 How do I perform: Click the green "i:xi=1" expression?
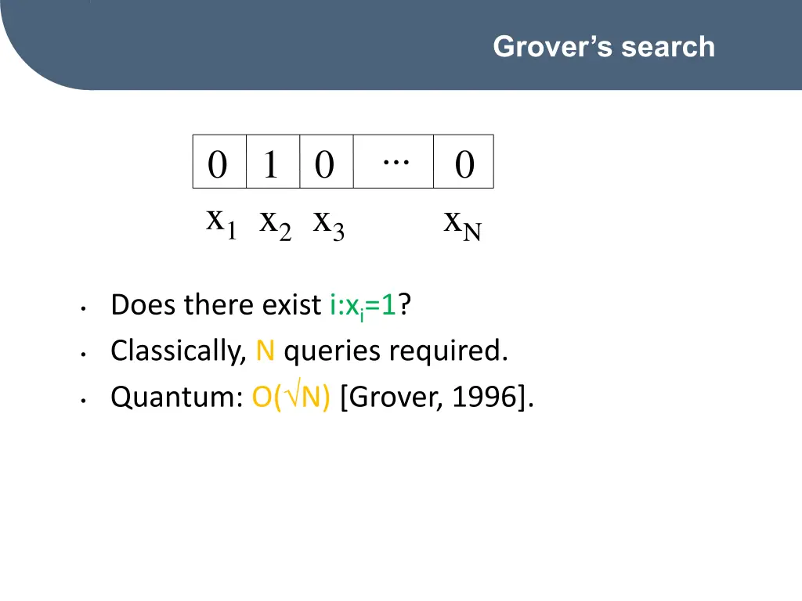tap(363, 304)
